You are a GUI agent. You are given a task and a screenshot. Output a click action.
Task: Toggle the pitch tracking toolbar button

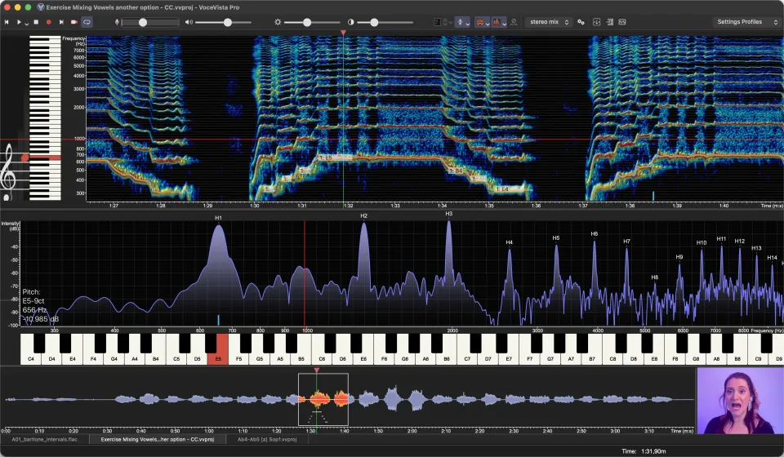pyautogui.click(x=461, y=22)
